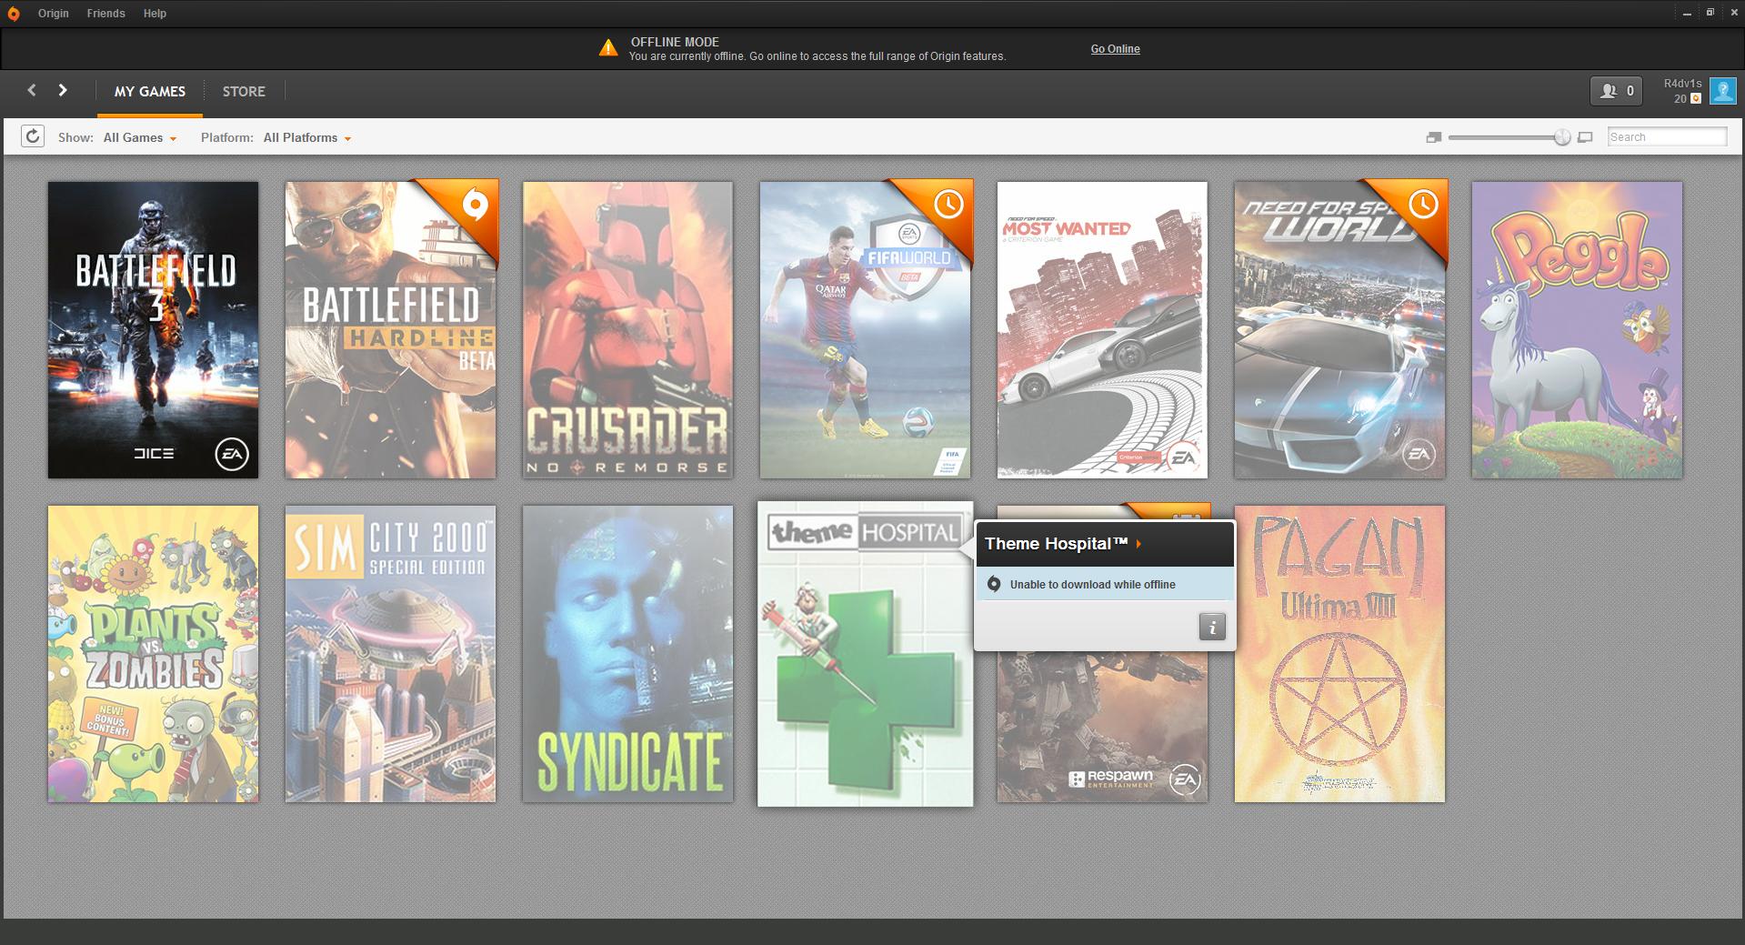Open the Friends menu

(106, 14)
